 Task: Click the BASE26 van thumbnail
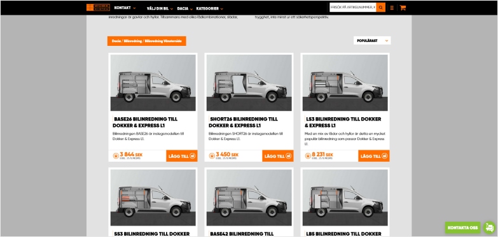point(153,83)
